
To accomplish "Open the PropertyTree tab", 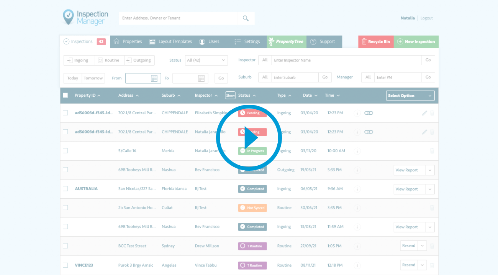I will coord(286,41).
